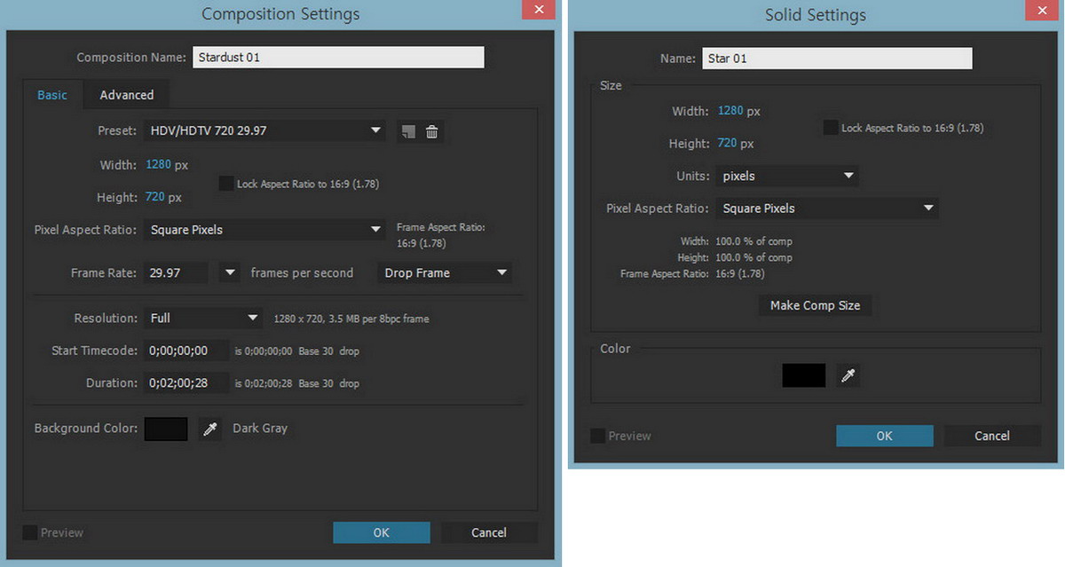Switch to the Basic tab

(52, 95)
